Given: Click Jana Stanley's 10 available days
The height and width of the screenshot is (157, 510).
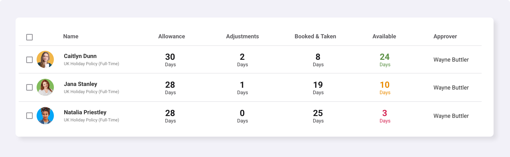Looking at the screenshot, I should tap(385, 88).
